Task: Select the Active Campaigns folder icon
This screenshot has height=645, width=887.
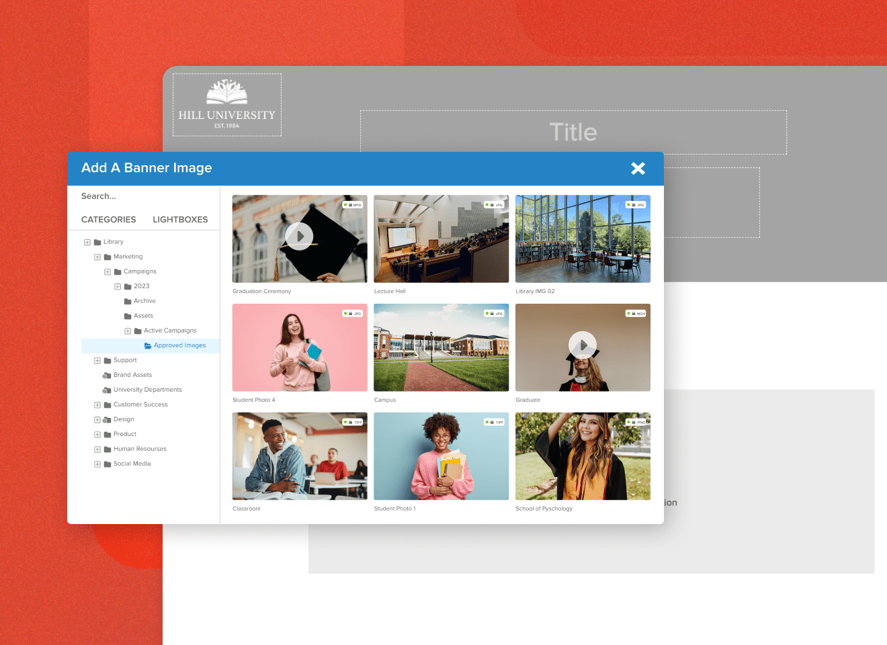Action: tap(138, 331)
